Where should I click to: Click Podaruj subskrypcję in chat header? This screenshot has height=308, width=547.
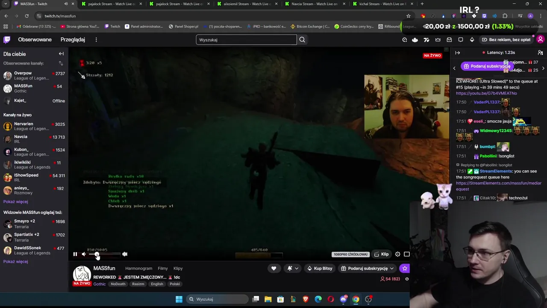[486, 66]
